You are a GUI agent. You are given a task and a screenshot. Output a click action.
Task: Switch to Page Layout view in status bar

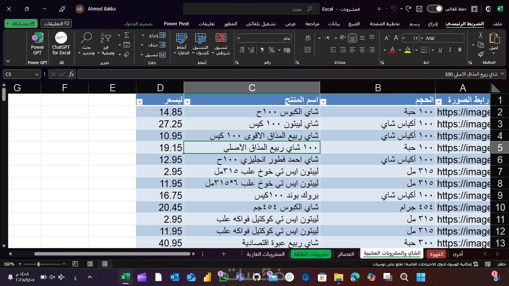pos(90,264)
